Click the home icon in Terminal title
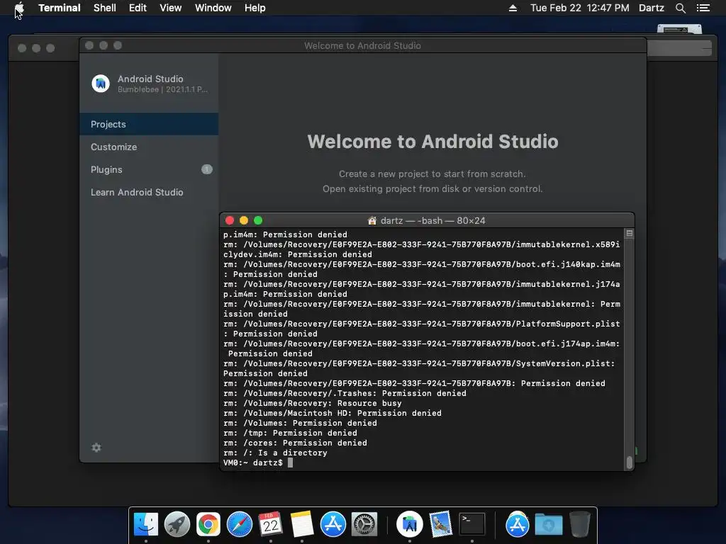The width and height of the screenshot is (726, 544). click(x=372, y=221)
